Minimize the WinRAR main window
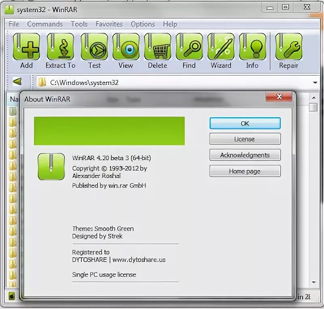This screenshot has width=324, height=309. (x=270, y=8)
